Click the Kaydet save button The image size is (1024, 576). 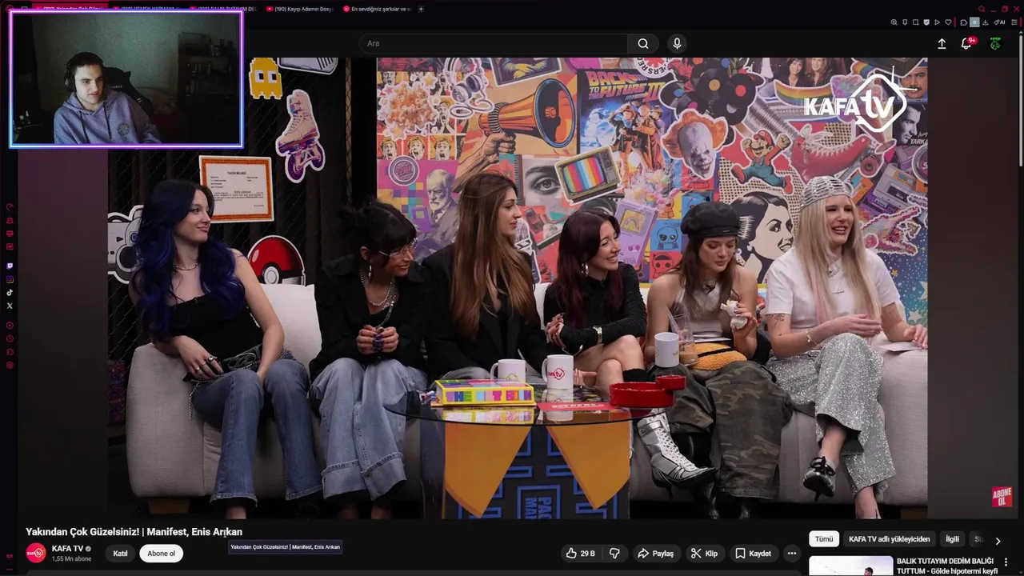click(753, 553)
